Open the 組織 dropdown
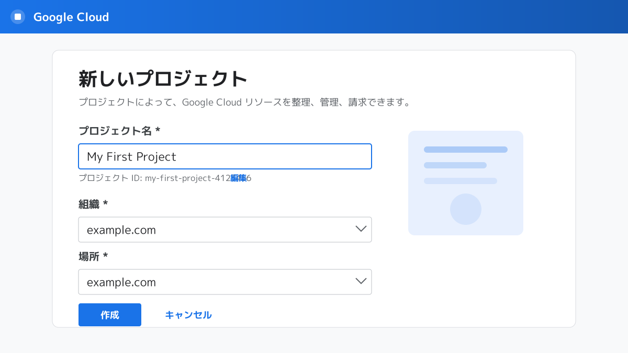 tap(225, 230)
